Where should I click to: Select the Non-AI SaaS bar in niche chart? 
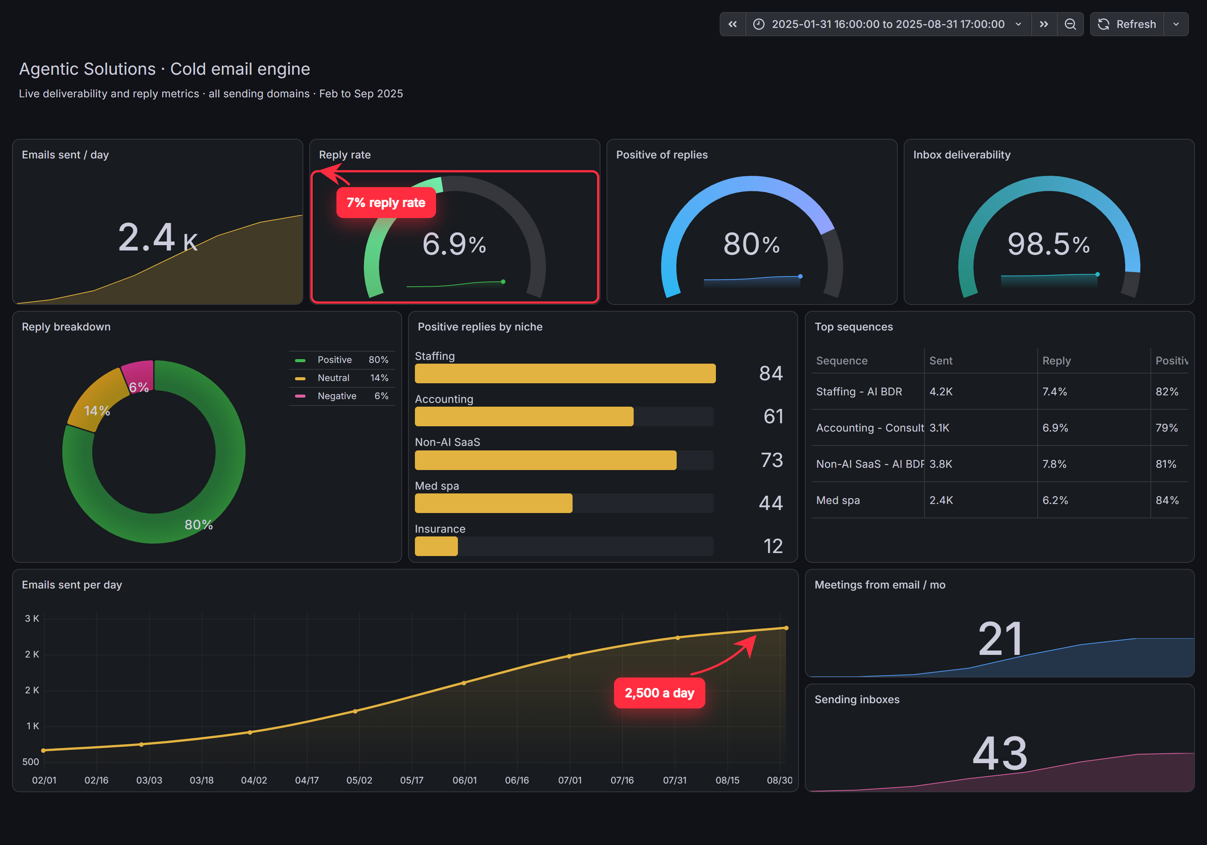[546, 460]
